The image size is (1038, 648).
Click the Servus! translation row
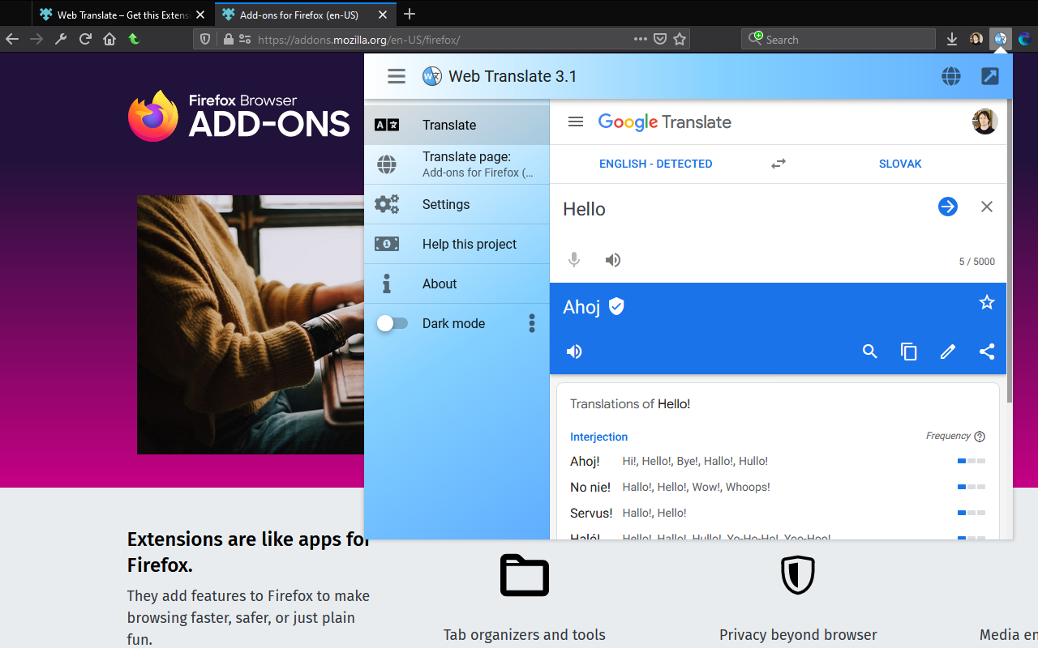(778, 513)
